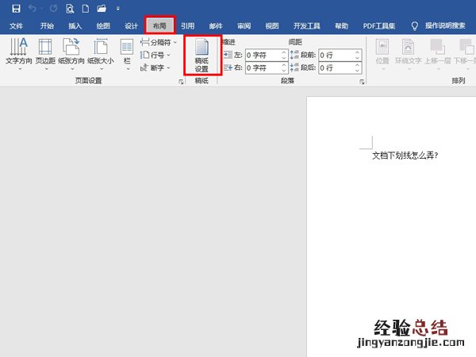This screenshot has width=476, height=357.
Task: Click the open folder icon in title bar
Action: pos(102,9)
